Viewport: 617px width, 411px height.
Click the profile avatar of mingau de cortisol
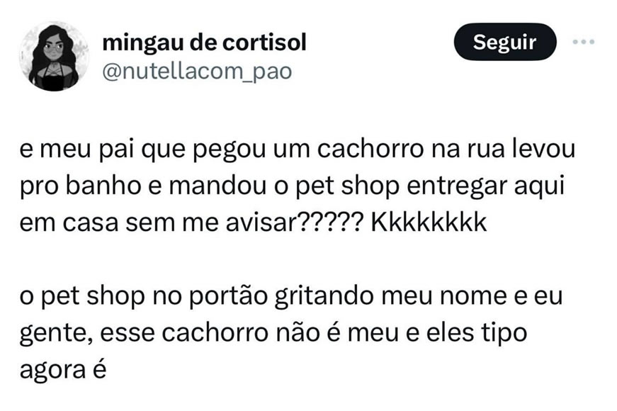coord(55,56)
